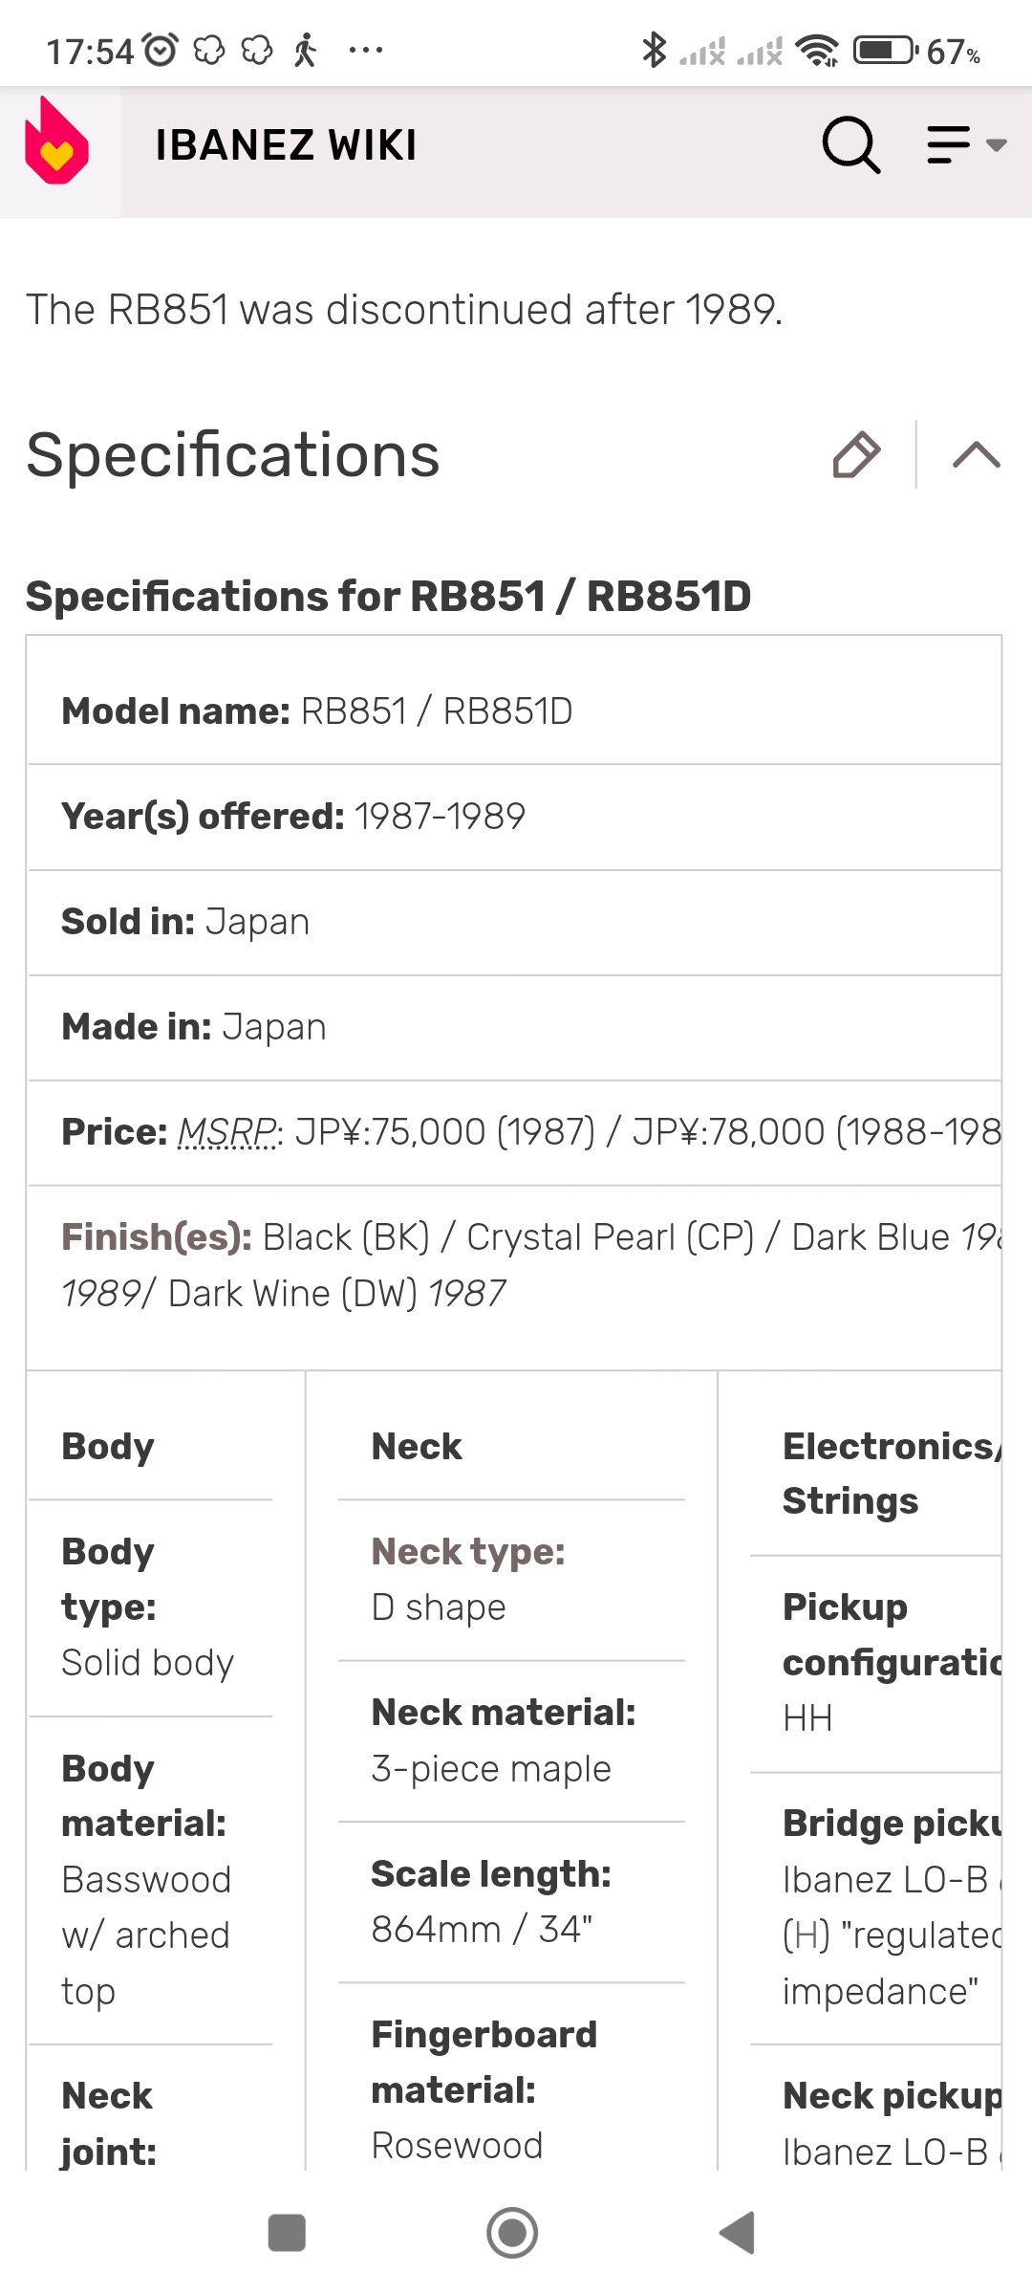This screenshot has width=1032, height=2295.
Task: Tap the pencil edit icon beside Specifications
Action: tap(856, 454)
